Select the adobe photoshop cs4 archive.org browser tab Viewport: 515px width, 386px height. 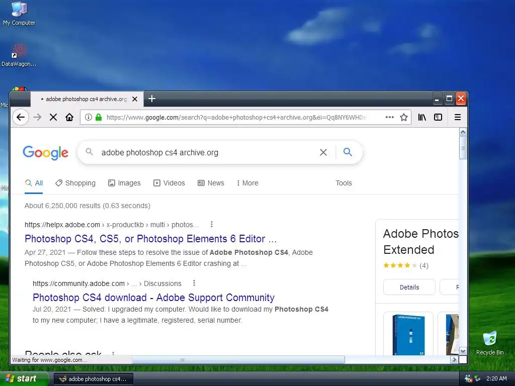pyautogui.click(x=87, y=99)
